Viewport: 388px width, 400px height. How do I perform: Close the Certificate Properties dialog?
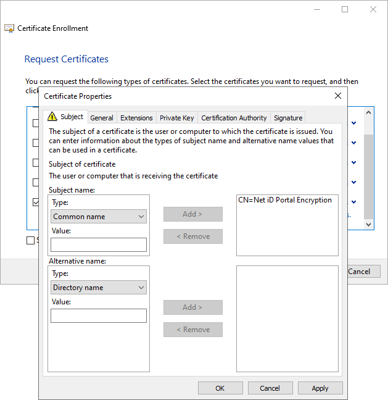[x=337, y=96]
